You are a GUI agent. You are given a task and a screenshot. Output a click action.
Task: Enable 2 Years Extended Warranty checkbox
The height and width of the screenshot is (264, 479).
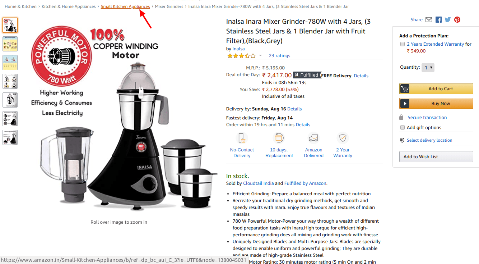pos(403,44)
